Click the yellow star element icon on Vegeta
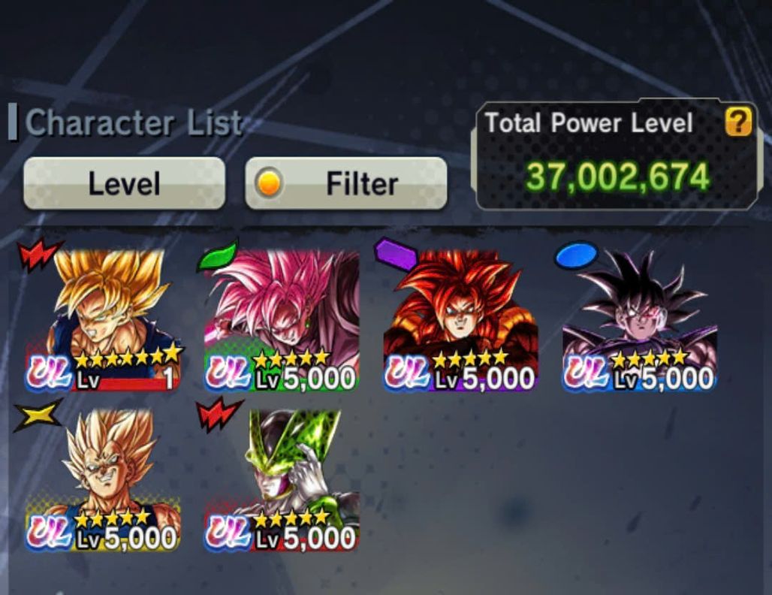The width and height of the screenshot is (772, 595). pyautogui.click(x=38, y=415)
